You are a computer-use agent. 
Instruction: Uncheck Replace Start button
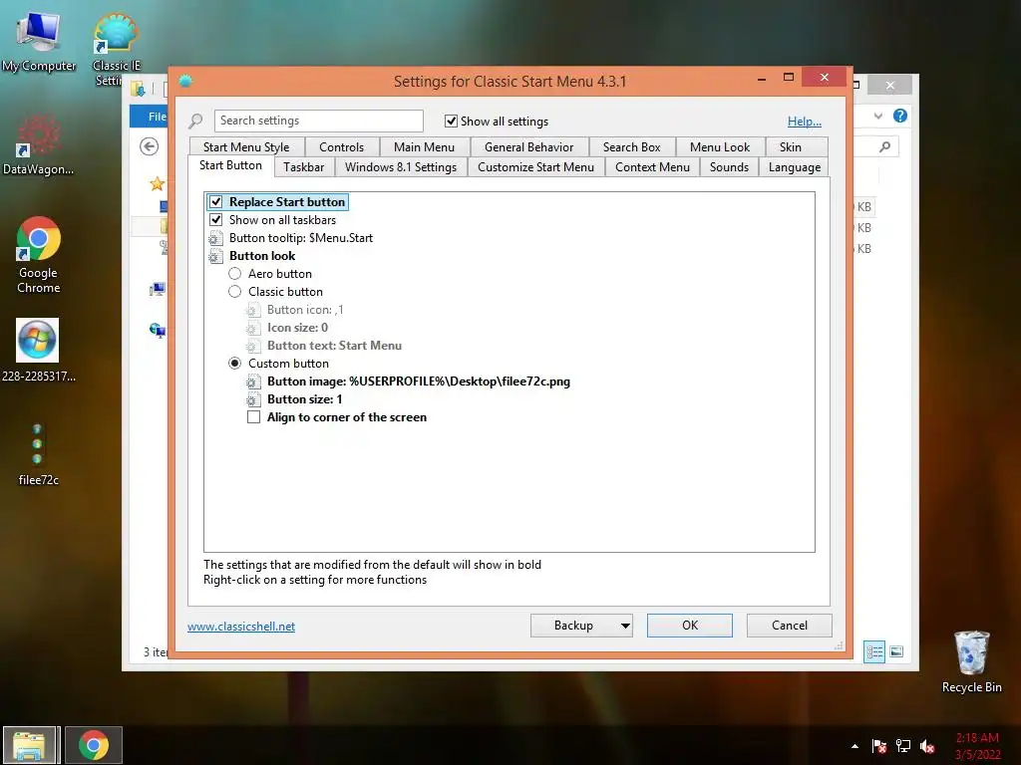tap(216, 201)
